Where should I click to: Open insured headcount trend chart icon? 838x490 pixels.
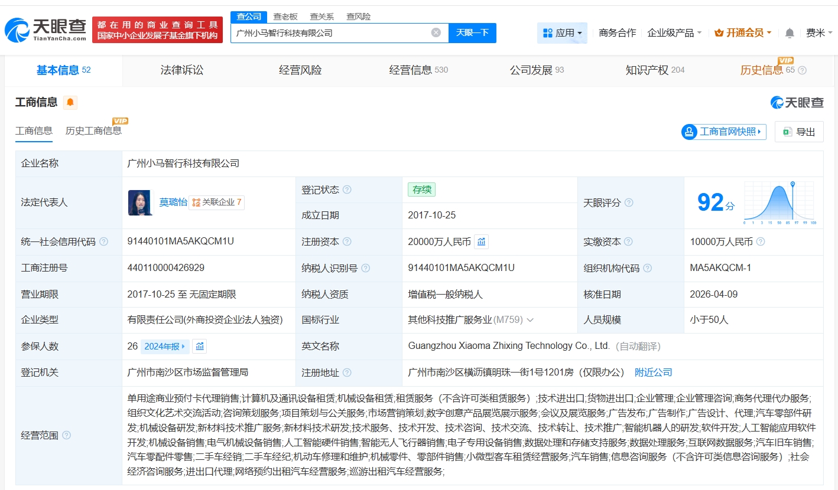pyautogui.click(x=200, y=347)
